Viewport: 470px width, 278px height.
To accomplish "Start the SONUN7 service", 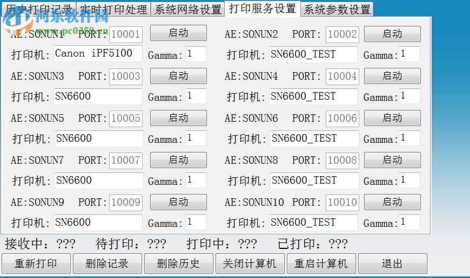I will [x=178, y=160].
